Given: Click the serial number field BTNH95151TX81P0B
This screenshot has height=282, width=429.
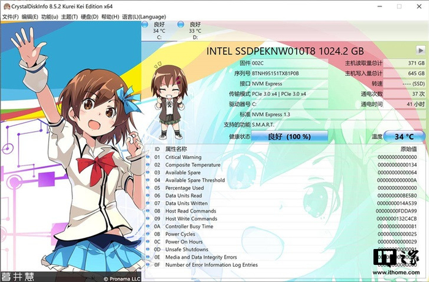Looking at the screenshot, I should [289, 73].
